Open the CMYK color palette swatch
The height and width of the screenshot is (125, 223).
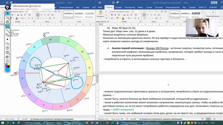pyautogui.click(x=7, y=66)
